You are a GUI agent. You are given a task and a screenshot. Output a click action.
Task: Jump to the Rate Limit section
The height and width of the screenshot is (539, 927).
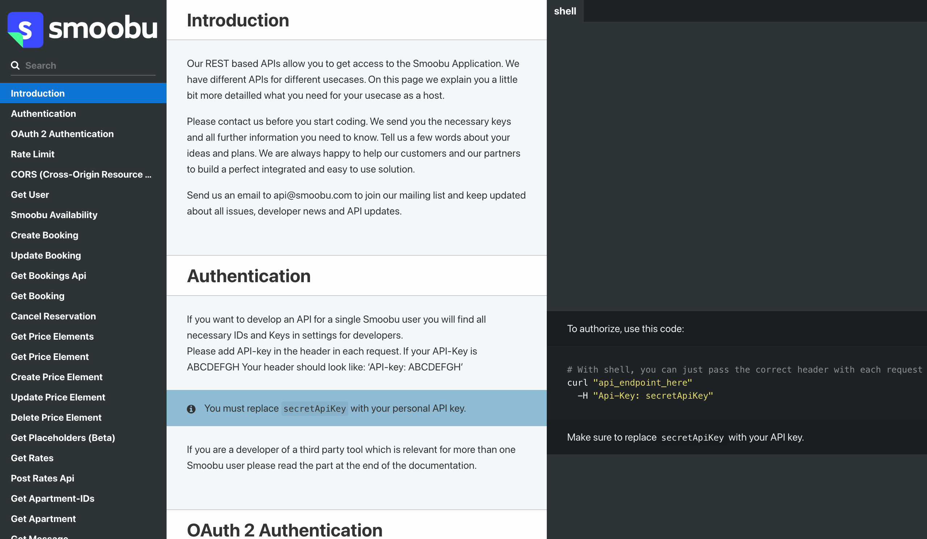[x=83, y=154]
